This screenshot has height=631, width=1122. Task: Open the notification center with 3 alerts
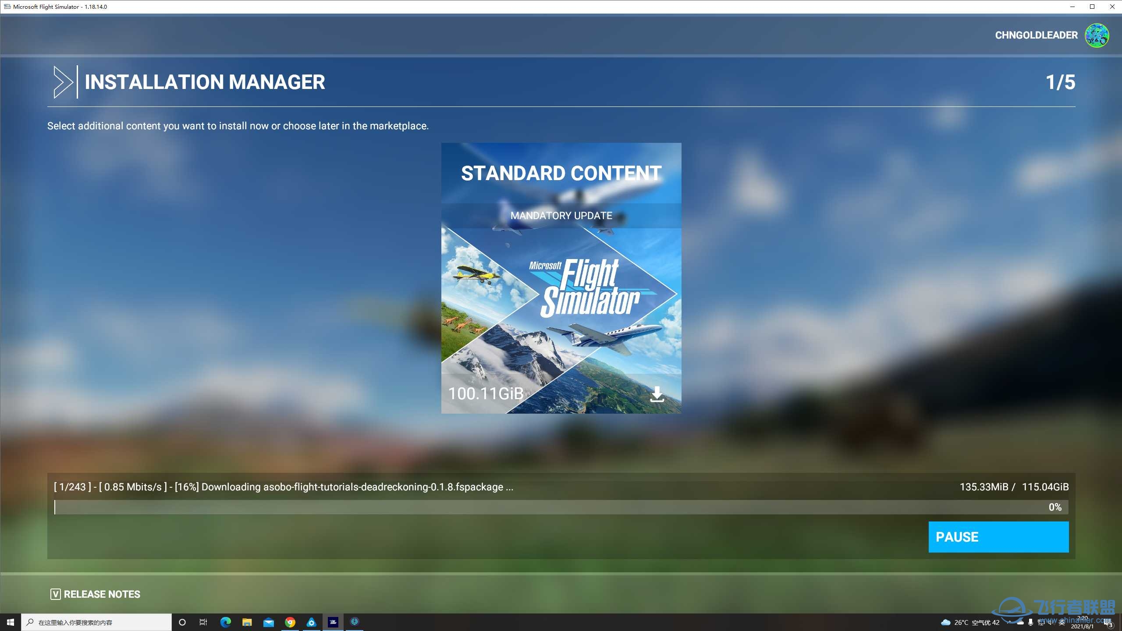pos(1109,623)
